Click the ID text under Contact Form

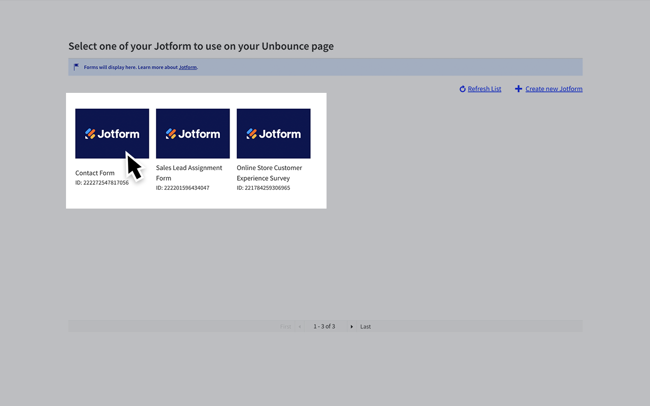[x=103, y=182]
